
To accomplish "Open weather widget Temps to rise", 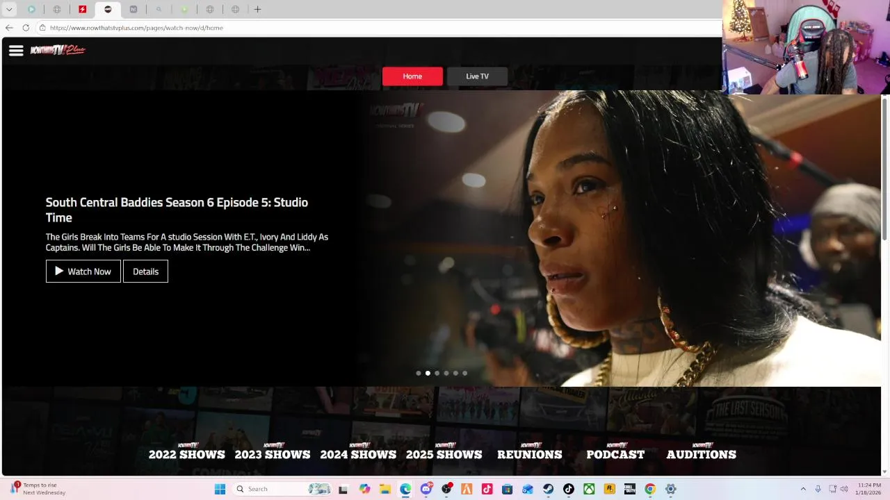I will click(38, 489).
